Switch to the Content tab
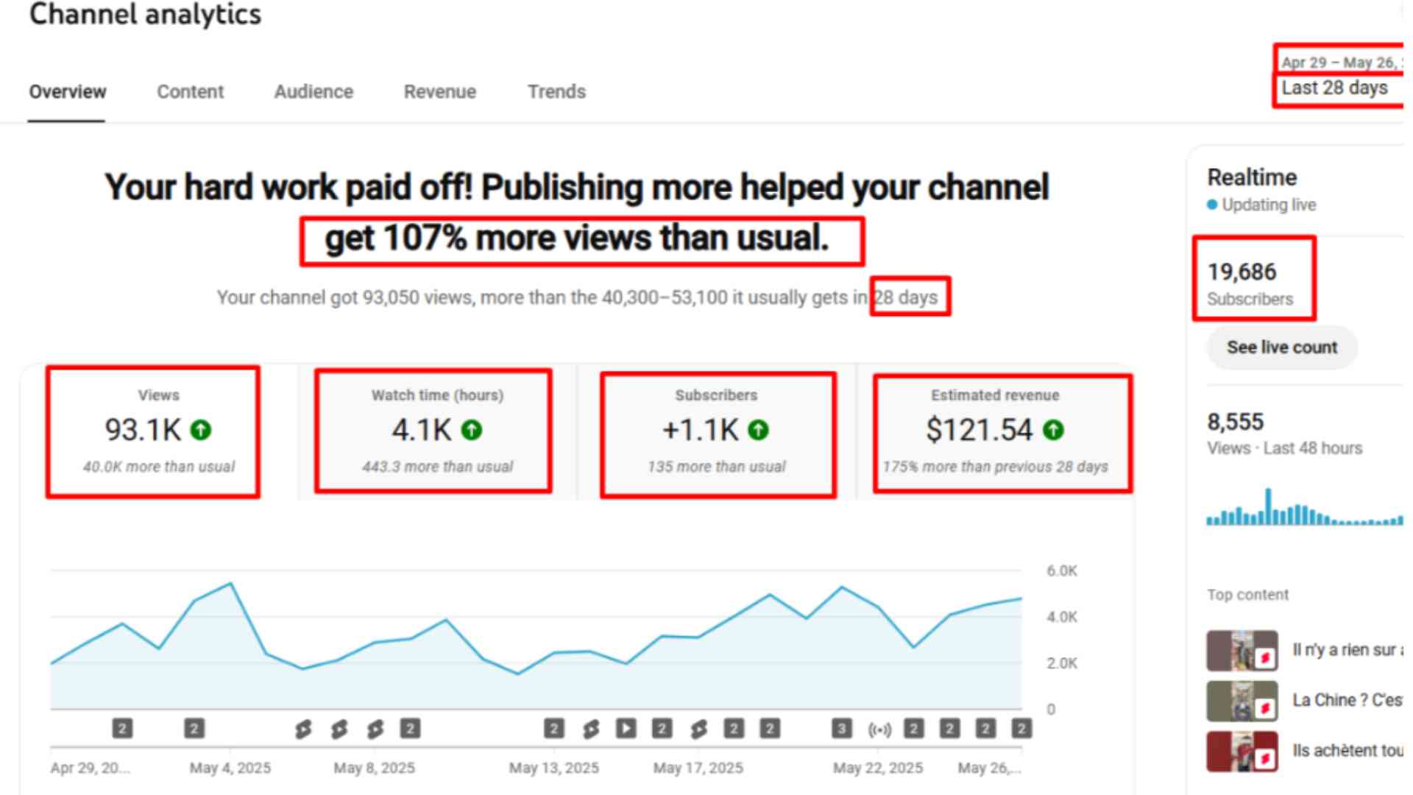This screenshot has height=795, width=1413. (x=190, y=92)
